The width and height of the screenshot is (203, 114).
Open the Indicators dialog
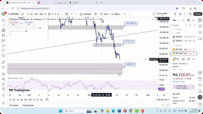tap(86, 14)
